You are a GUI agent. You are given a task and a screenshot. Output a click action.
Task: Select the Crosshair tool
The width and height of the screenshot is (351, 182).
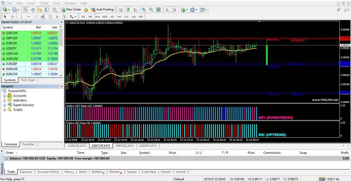(12, 17)
